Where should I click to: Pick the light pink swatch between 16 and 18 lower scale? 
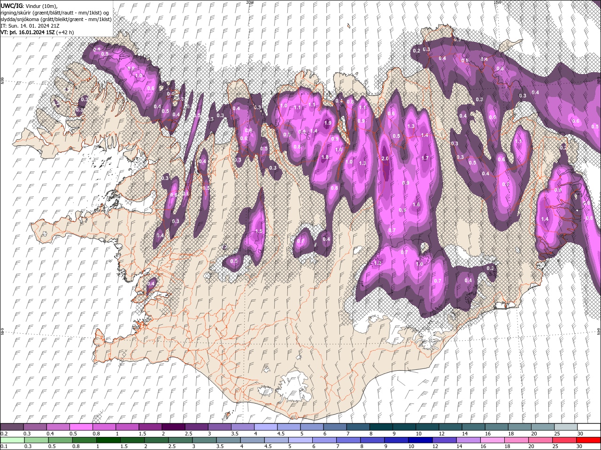[493, 440]
